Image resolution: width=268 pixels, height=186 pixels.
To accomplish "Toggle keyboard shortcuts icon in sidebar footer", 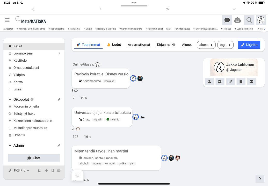I will pos(59,170).
